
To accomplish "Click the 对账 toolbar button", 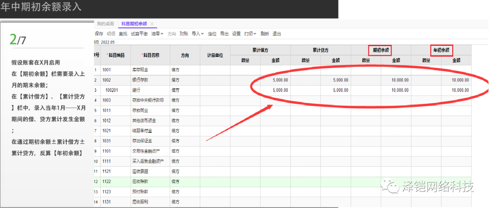I will click(x=184, y=34).
